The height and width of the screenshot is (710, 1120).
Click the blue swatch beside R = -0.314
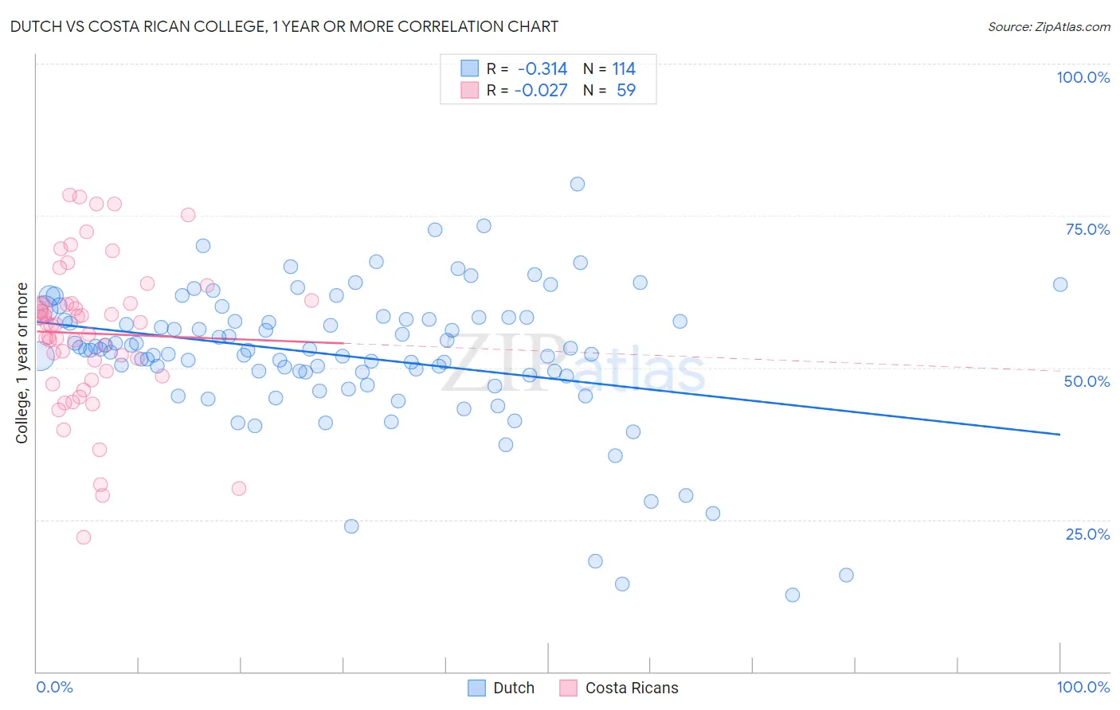click(x=470, y=68)
